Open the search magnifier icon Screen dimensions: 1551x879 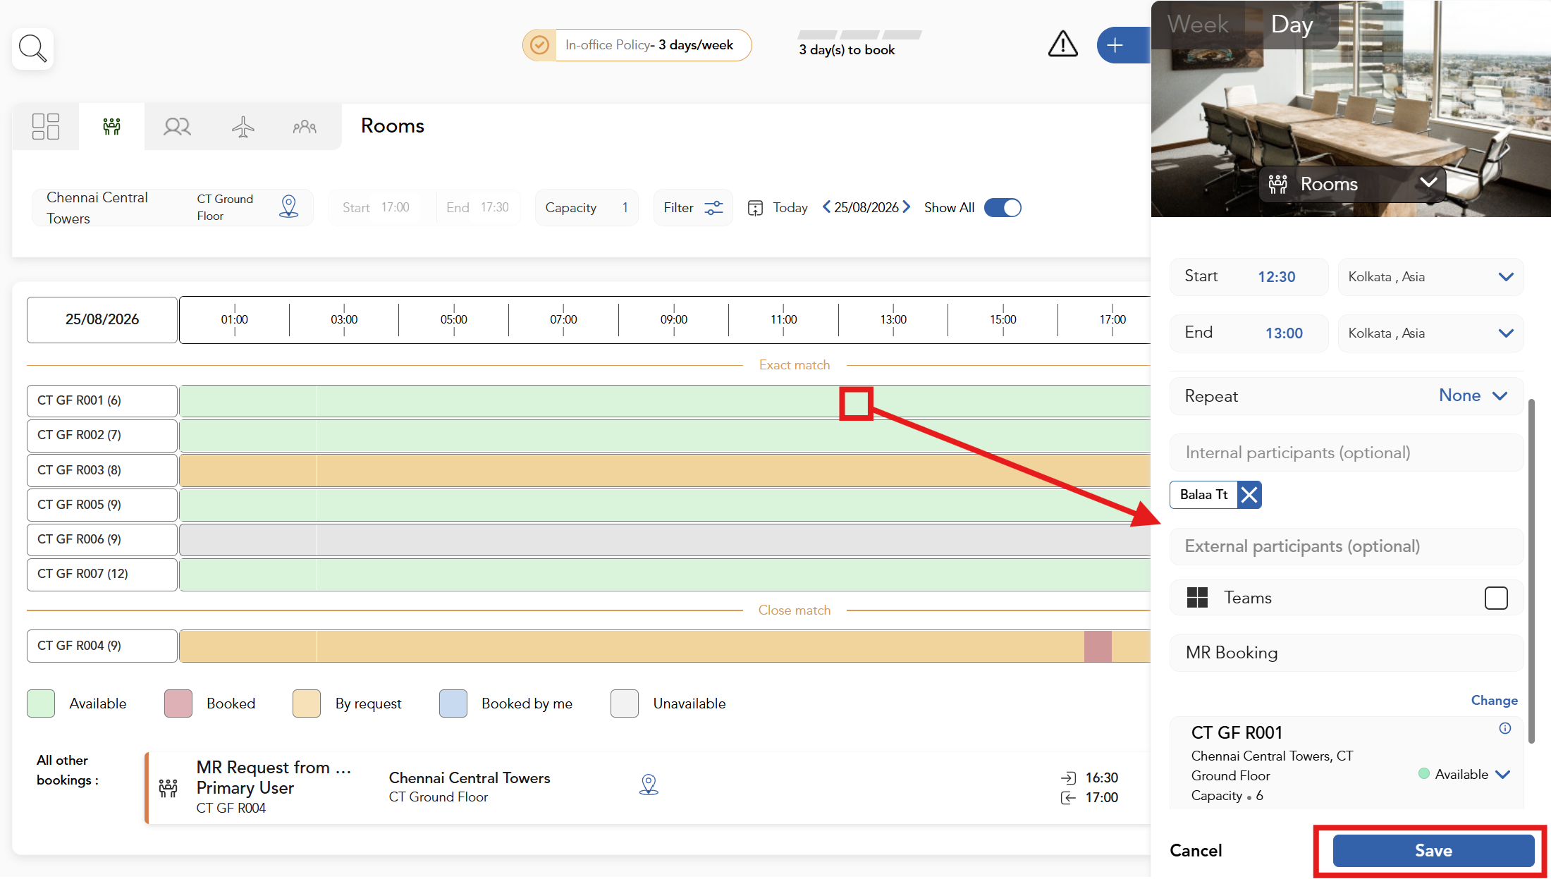(32, 49)
